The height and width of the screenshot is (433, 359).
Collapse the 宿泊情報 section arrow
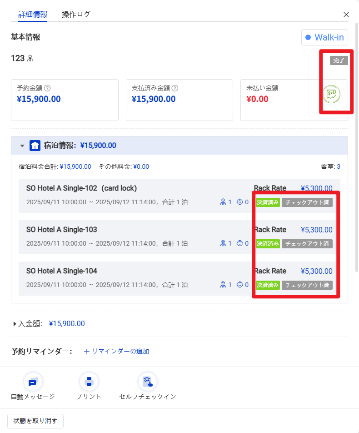(x=22, y=146)
